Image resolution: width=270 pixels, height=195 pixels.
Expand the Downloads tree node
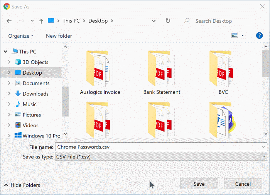pos(9,93)
